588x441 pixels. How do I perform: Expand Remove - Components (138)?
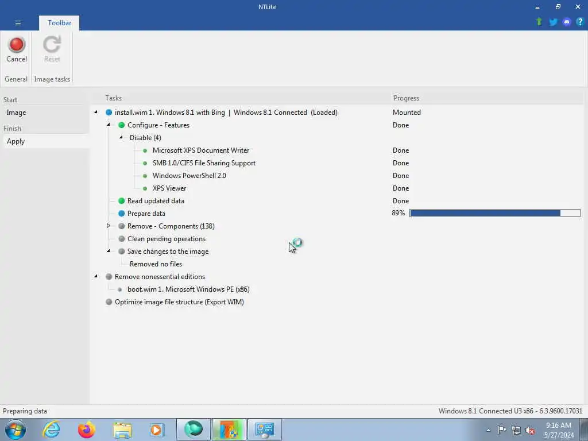click(x=109, y=226)
